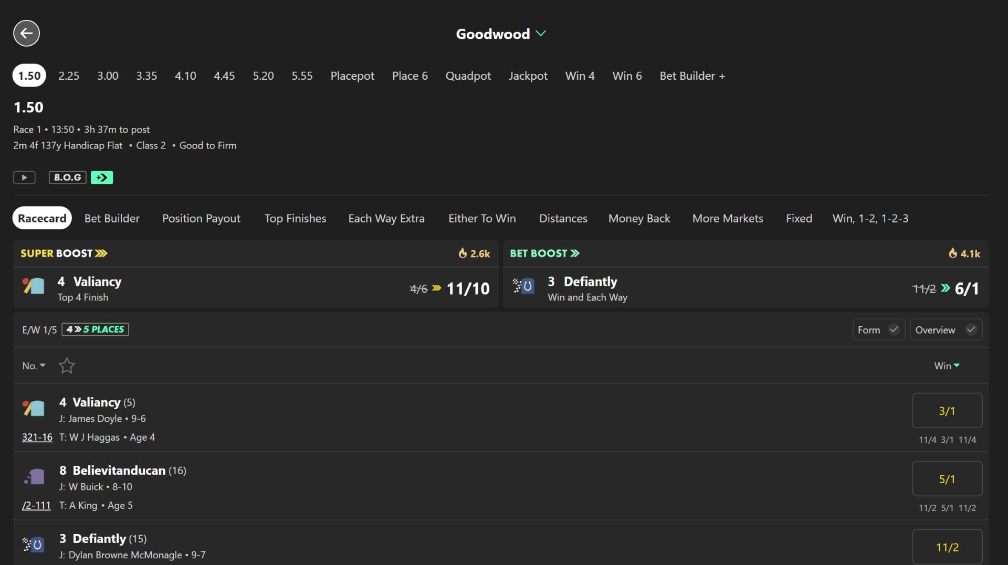Switch to the More Markets tab
The height and width of the screenshot is (565, 1008).
[x=728, y=219]
